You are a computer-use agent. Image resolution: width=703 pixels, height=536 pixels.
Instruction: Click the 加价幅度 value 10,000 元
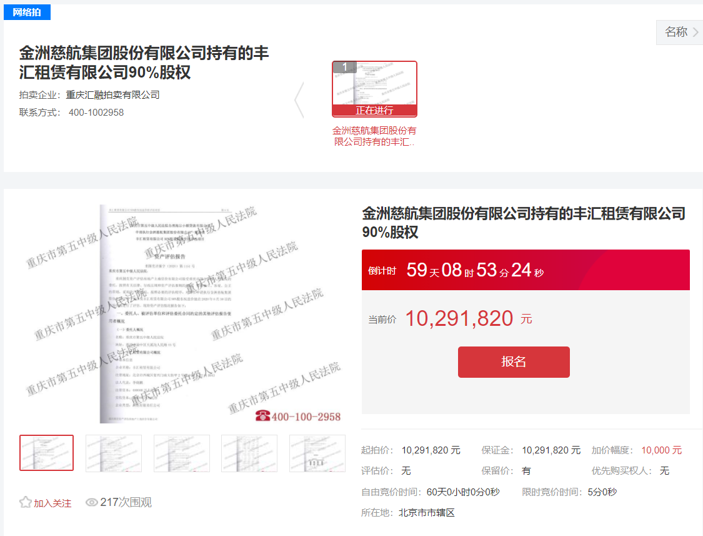coord(661,450)
